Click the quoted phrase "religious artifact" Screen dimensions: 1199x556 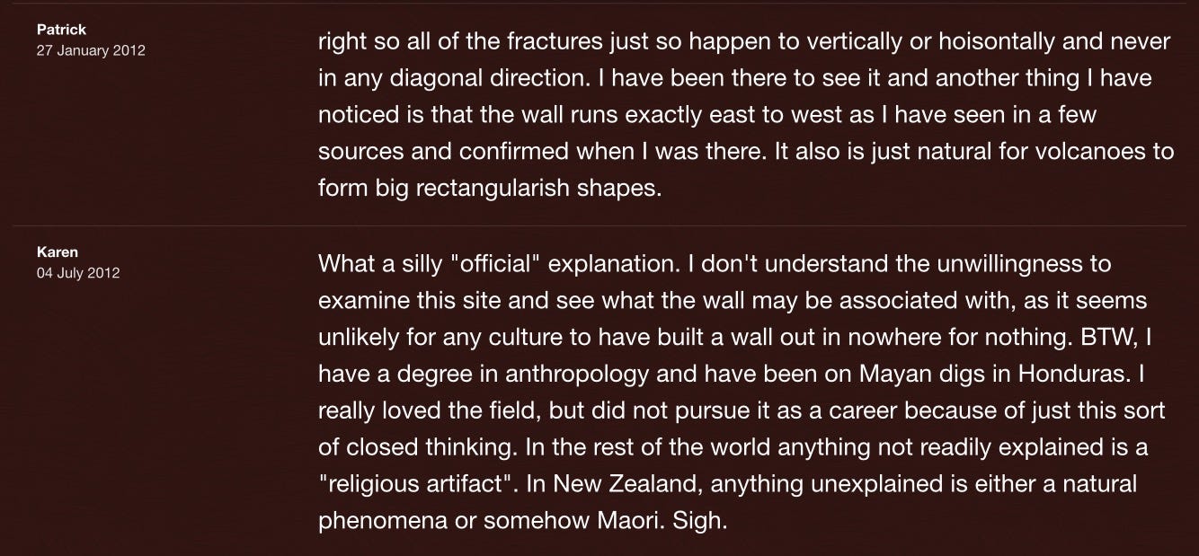pos(422,485)
